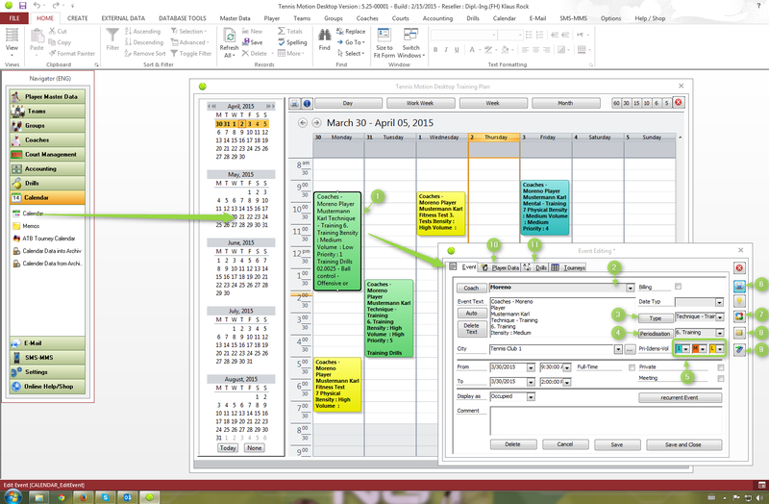Click the red close icon in Event Editing
Viewport: 769px width, 504px height.
tap(739, 268)
